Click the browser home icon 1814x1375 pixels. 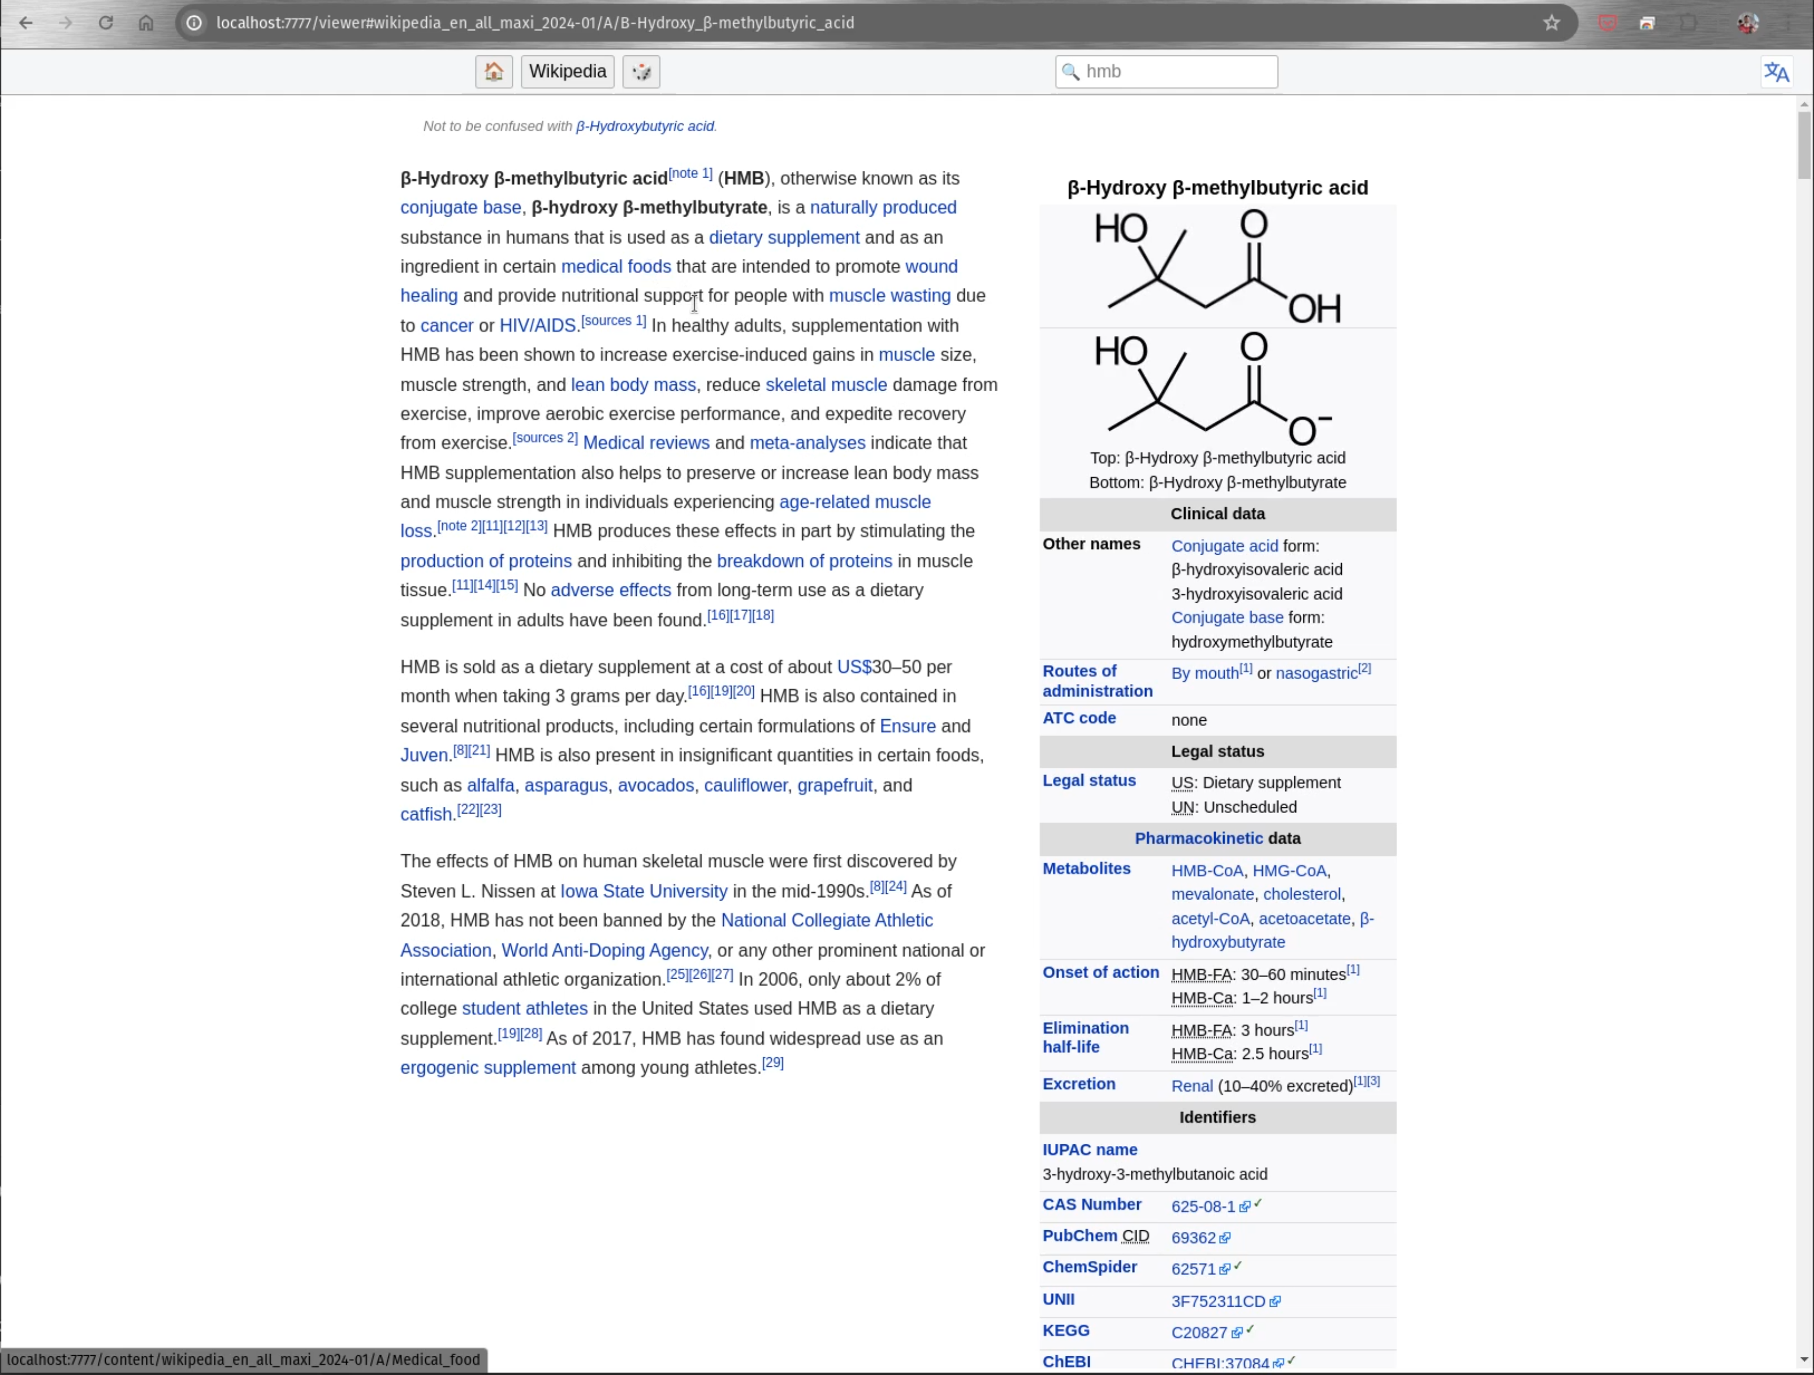coord(146,23)
